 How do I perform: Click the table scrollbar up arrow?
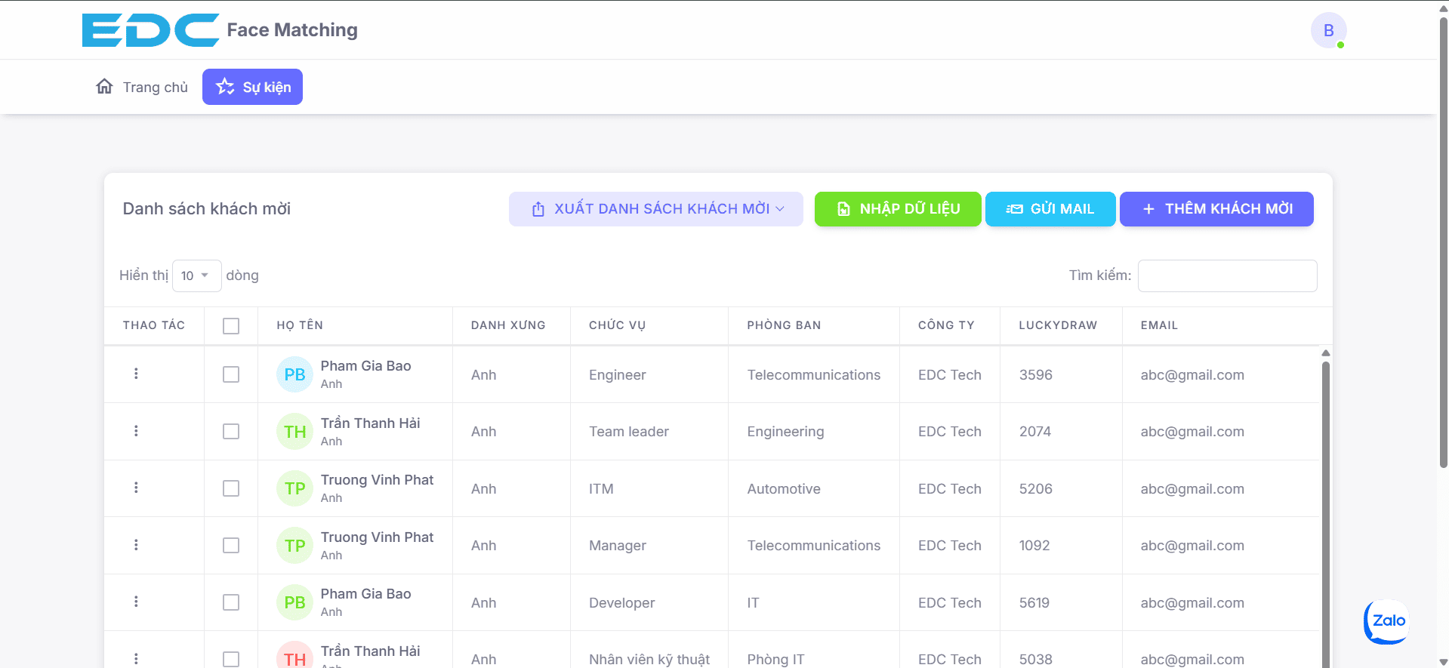click(x=1325, y=352)
